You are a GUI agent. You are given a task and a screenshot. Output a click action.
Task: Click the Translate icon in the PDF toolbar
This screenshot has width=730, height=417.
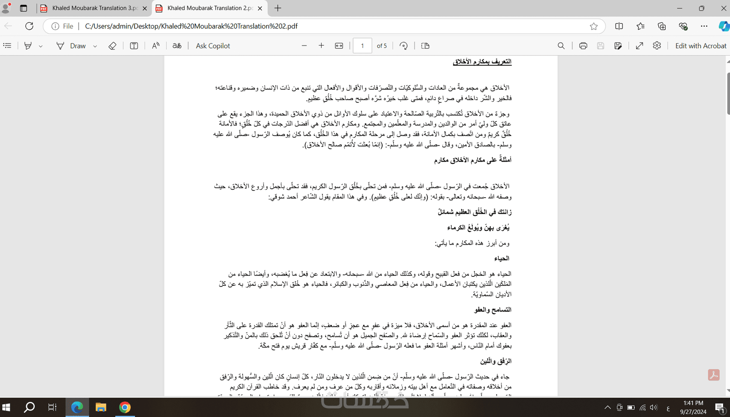177,46
